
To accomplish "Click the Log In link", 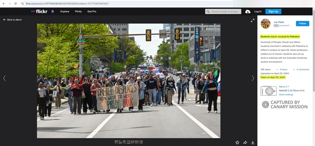I will [x=258, y=11].
